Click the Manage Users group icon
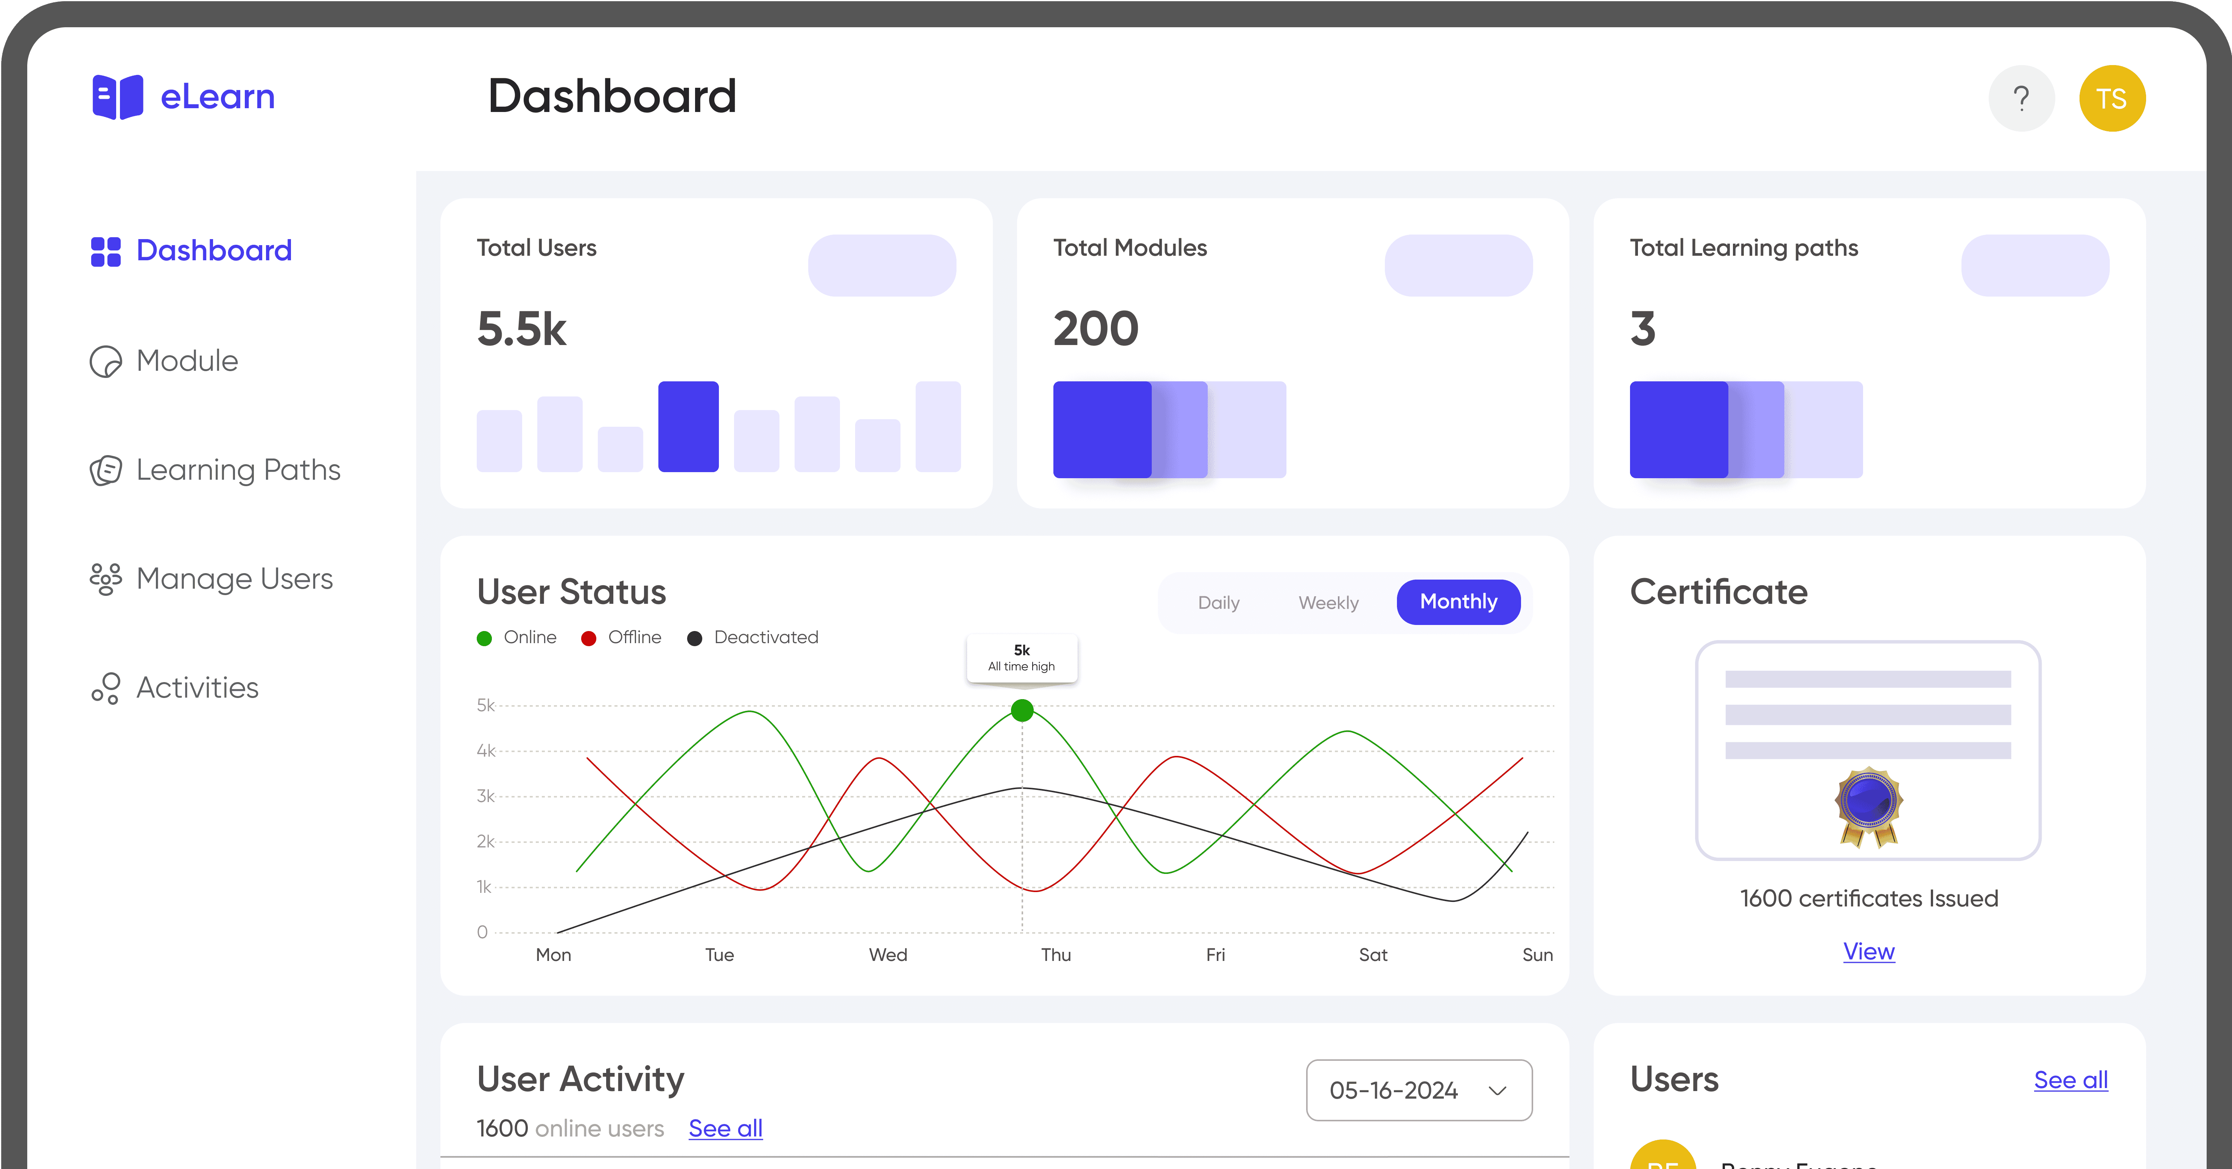Viewport: 2232px width, 1169px height. (x=106, y=579)
